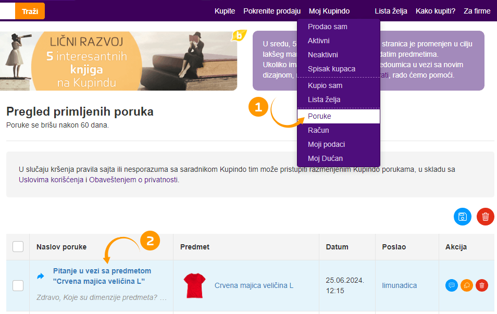The image size is (497, 314).
Task: Open Lista želja in top navigation
Action: (391, 11)
